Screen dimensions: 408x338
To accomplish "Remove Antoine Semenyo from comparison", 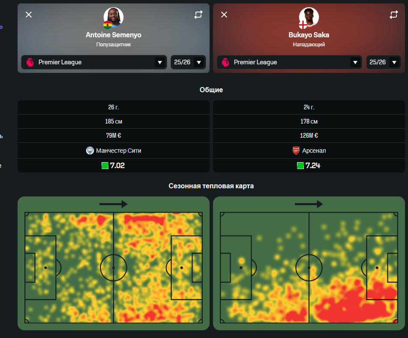I will (29, 15).
